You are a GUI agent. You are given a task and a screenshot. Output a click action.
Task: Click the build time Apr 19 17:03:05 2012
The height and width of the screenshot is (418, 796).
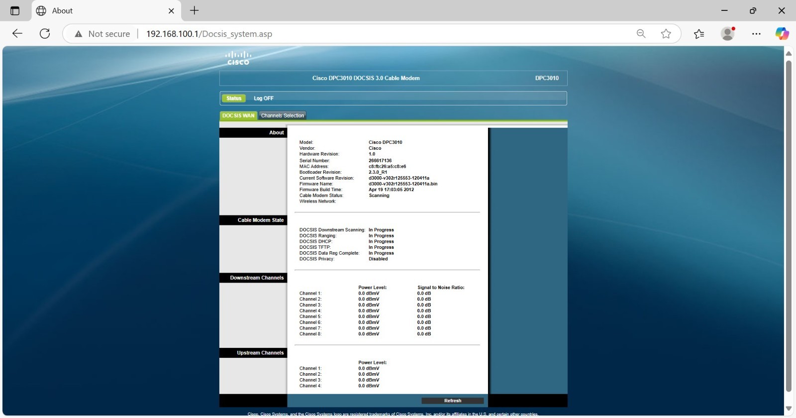(x=391, y=190)
